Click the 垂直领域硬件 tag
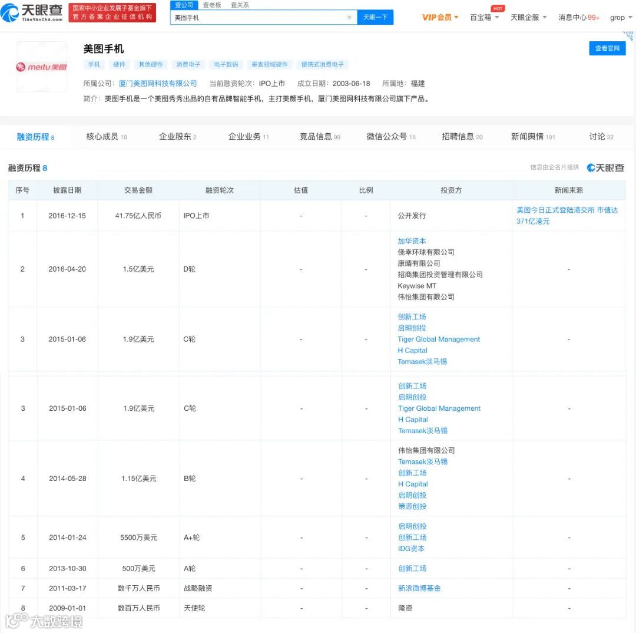 270,65
